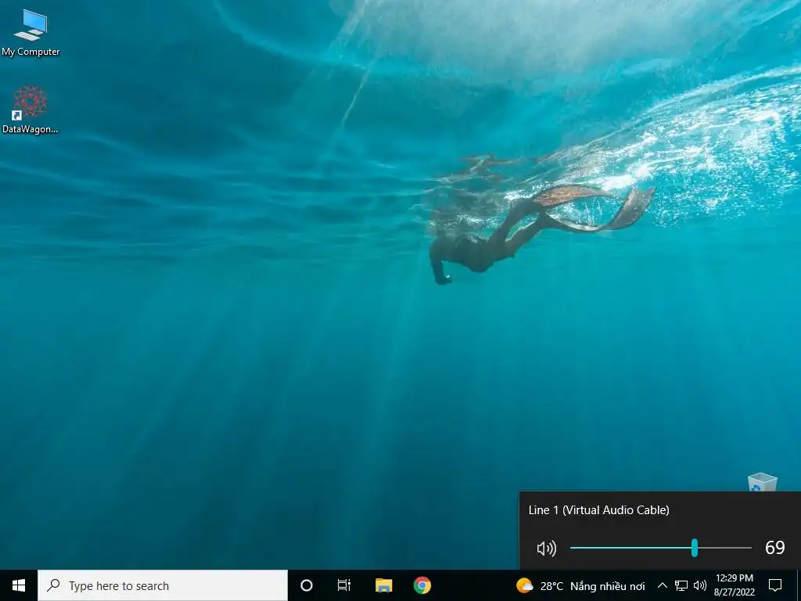
Task: Open the weather widget showing 28°C
Action: click(x=581, y=586)
